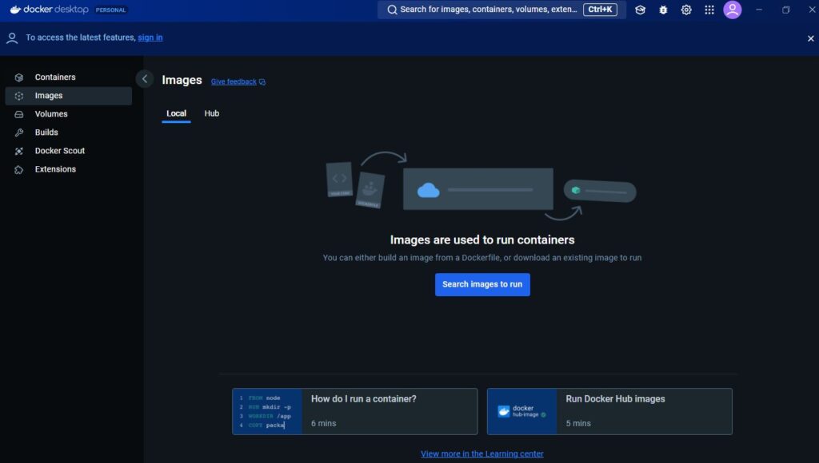
Task: Switch to the Local tab
Action: coord(176,113)
